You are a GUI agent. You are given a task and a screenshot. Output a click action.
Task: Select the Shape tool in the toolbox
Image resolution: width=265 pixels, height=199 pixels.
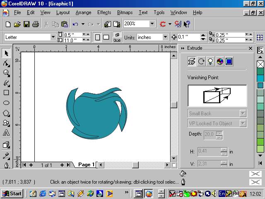(x=6, y=63)
